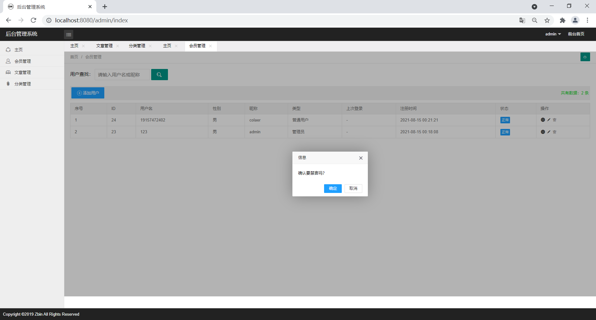The height and width of the screenshot is (320, 596).
Task: Click the 昵称 column header
Action: (253, 109)
